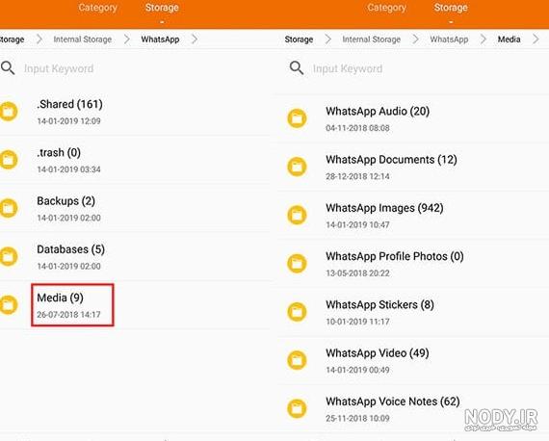Screen dimensions: 549x441
Task: Open the WhatsApp Stickers folder icon
Action: point(297,312)
